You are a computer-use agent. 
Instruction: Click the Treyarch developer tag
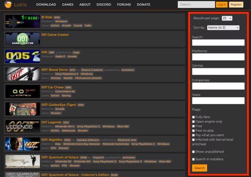98,157
